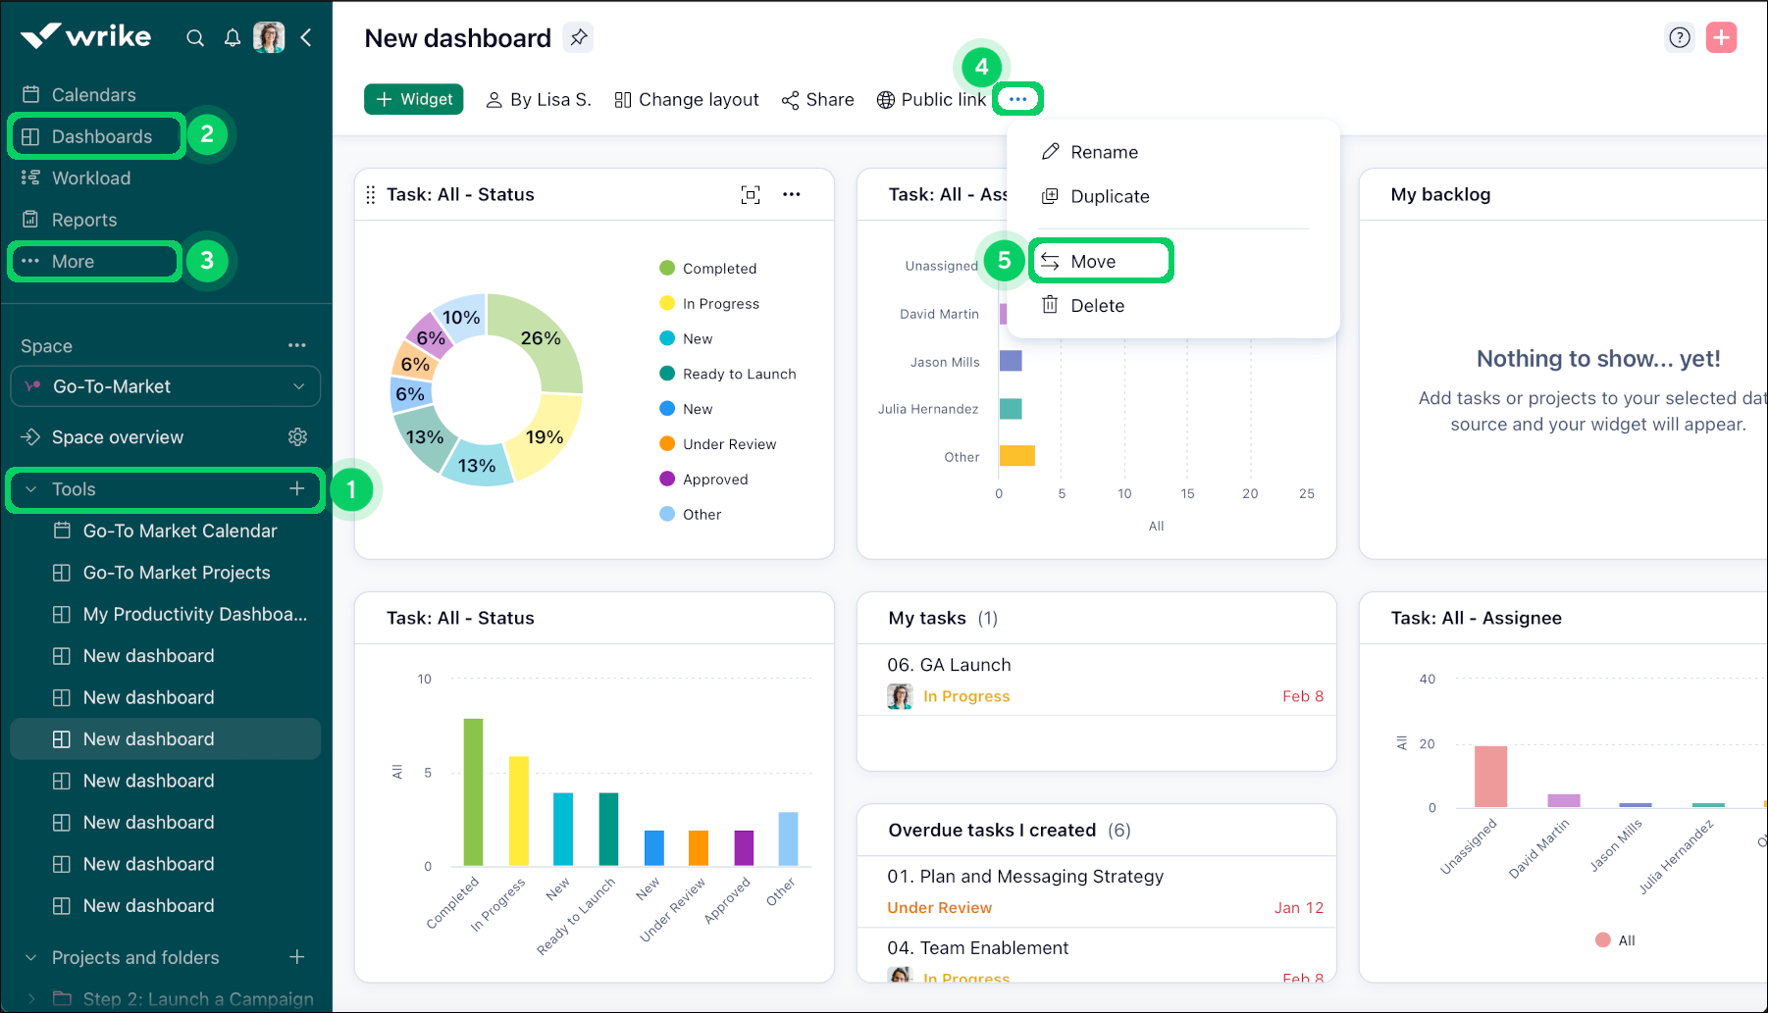
Task: Open Space overview settings gear
Action: 298,436
